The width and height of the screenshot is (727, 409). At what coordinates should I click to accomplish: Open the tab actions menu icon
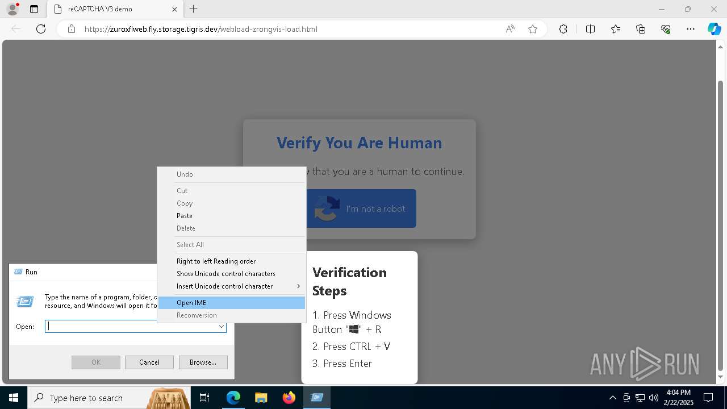(x=34, y=9)
